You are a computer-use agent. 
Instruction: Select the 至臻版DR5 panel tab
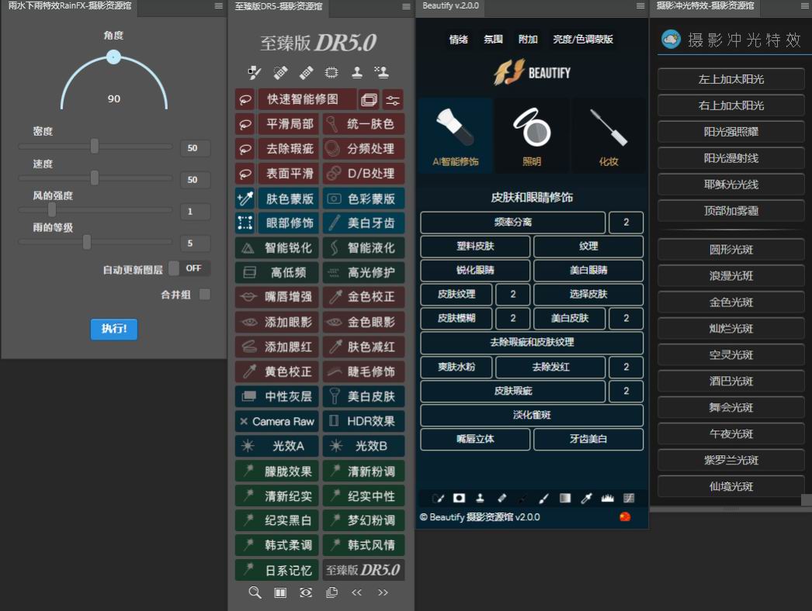tap(278, 6)
